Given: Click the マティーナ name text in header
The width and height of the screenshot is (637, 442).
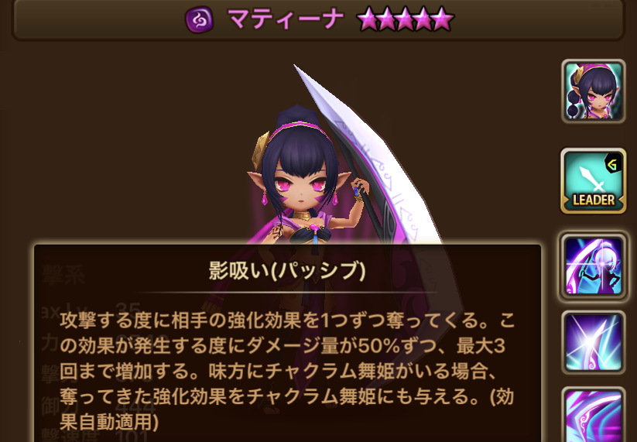Looking at the screenshot, I should click(x=286, y=19).
